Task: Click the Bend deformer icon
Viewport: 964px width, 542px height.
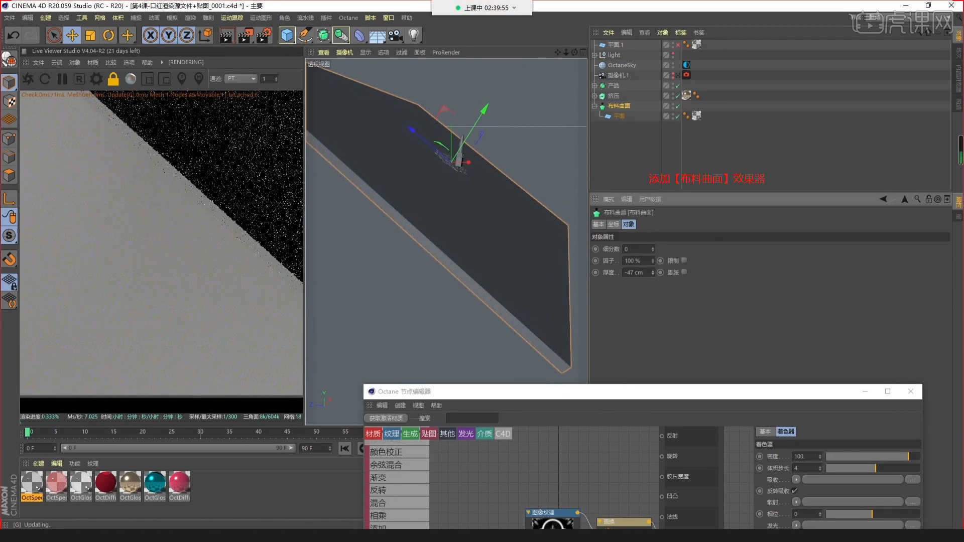Action: click(x=359, y=35)
